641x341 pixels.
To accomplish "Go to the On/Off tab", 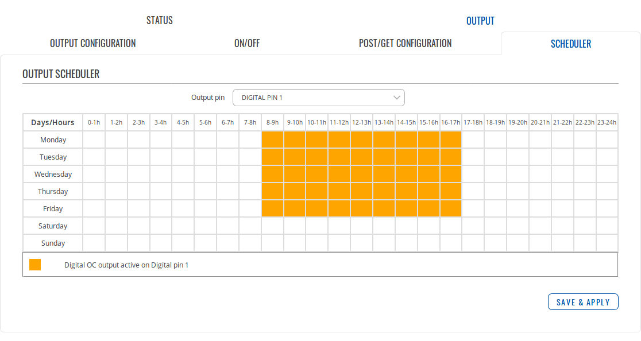I will (247, 44).
